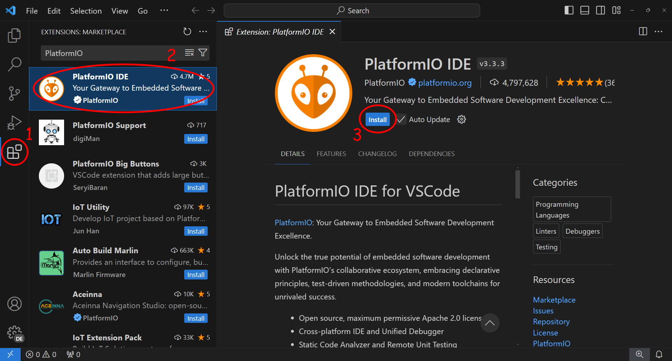Open the platformio.org publisher link
672x361 pixels.
coord(445,83)
